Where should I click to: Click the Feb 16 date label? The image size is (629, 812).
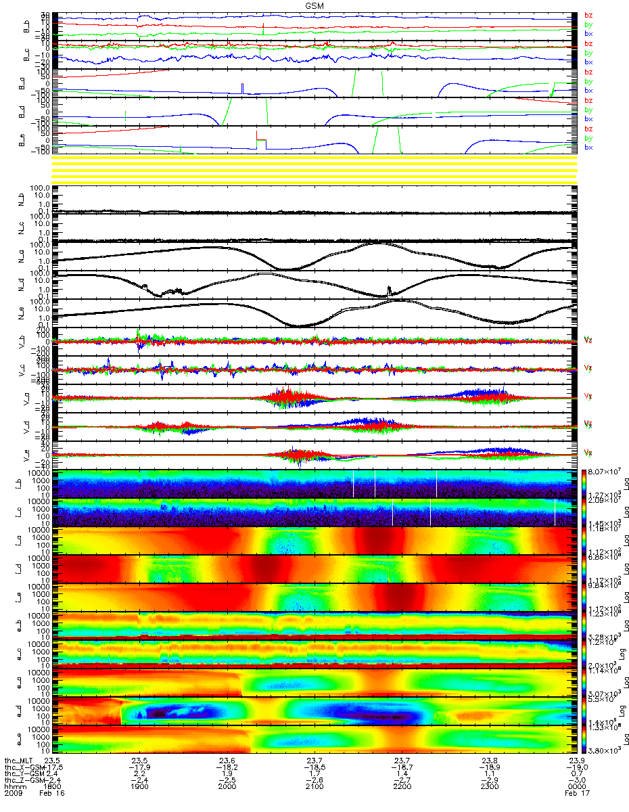pyautogui.click(x=52, y=794)
